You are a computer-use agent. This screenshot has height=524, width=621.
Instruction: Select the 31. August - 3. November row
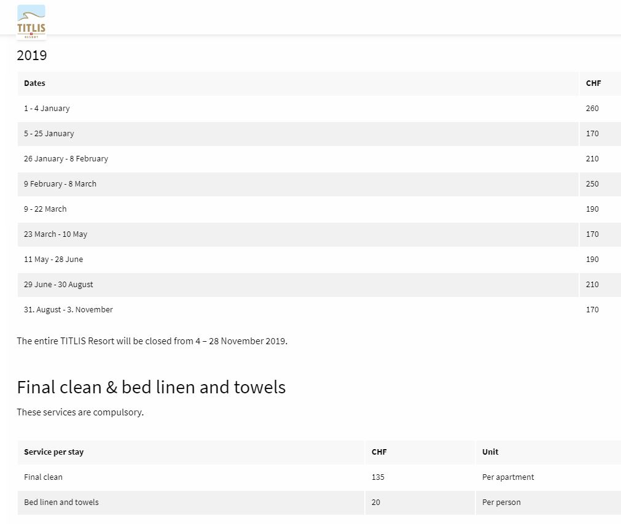coord(68,310)
